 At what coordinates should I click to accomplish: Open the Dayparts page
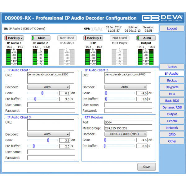pos(172,87)
